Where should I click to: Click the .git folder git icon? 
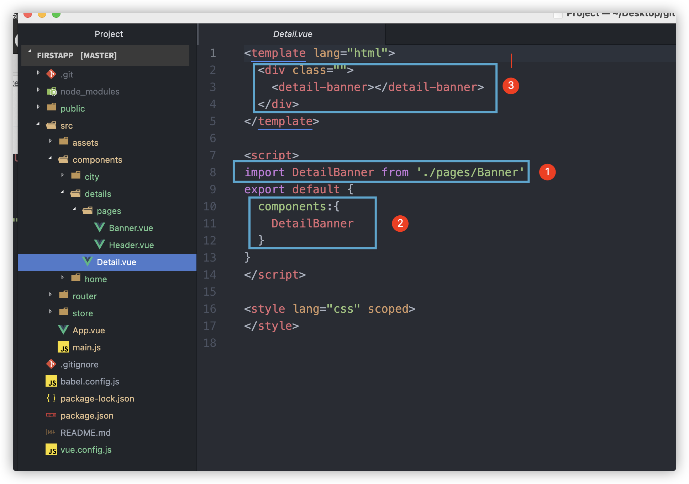(51, 74)
